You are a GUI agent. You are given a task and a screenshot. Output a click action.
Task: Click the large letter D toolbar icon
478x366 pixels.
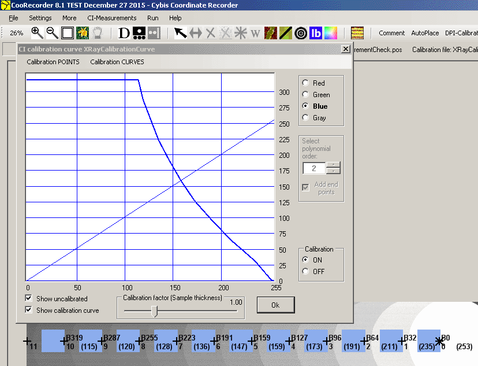[124, 33]
